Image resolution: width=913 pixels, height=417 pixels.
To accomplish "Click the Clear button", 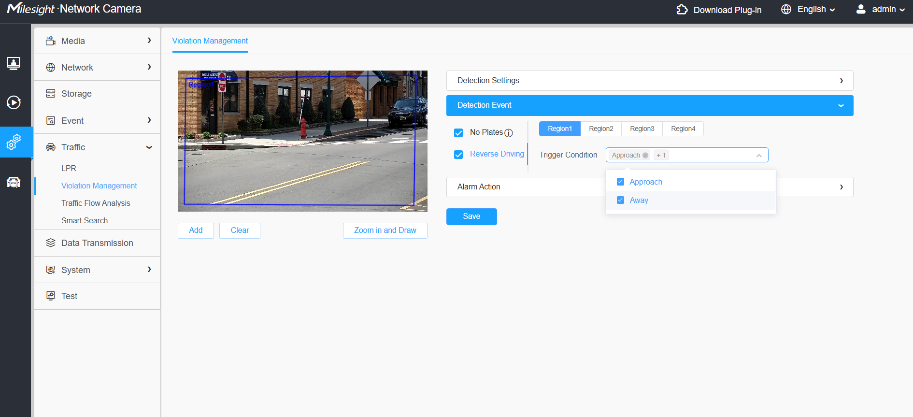I will tap(240, 230).
